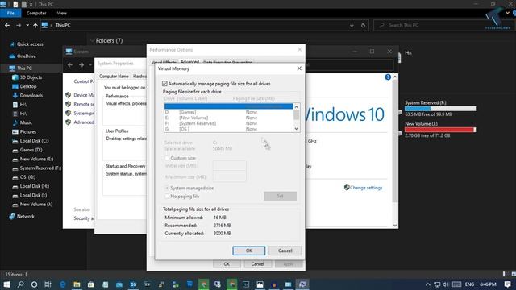The height and width of the screenshot is (290, 516).
Task: Click Search This PC box
Action: click(x=444, y=25)
